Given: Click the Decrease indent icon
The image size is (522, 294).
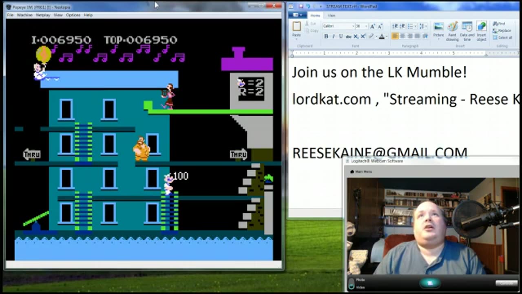Looking at the screenshot, I should coord(395,26).
